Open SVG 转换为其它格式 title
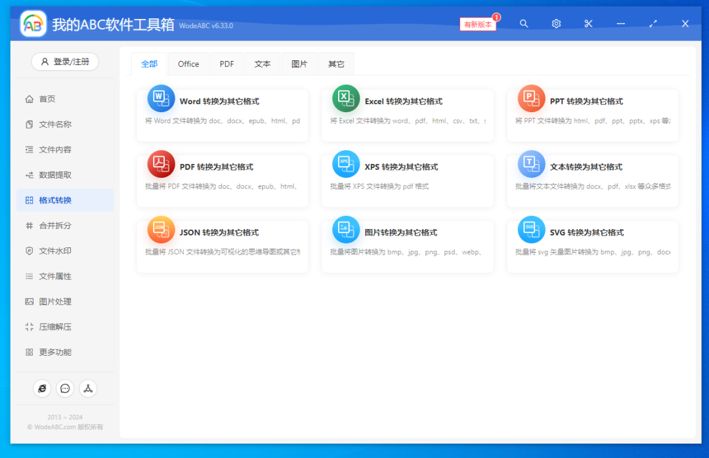Viewport: 709px width, 458px height. [586, 232]
